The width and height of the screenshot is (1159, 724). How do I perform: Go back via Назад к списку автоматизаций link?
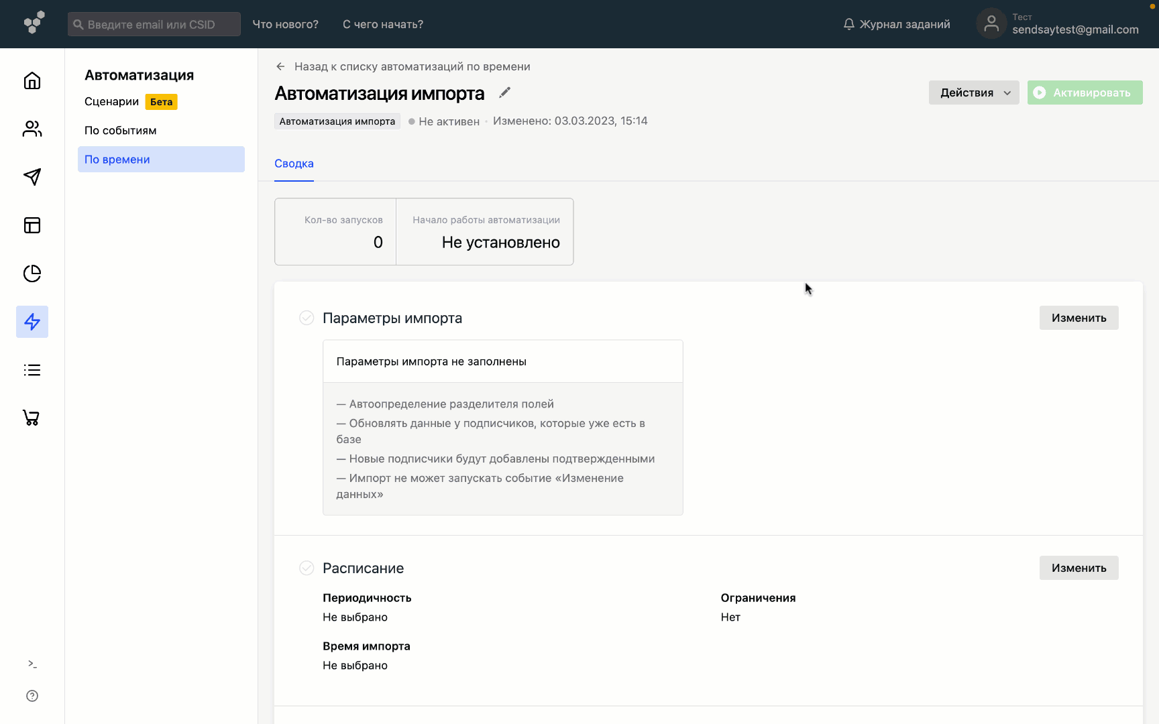(x=412, y=66)
